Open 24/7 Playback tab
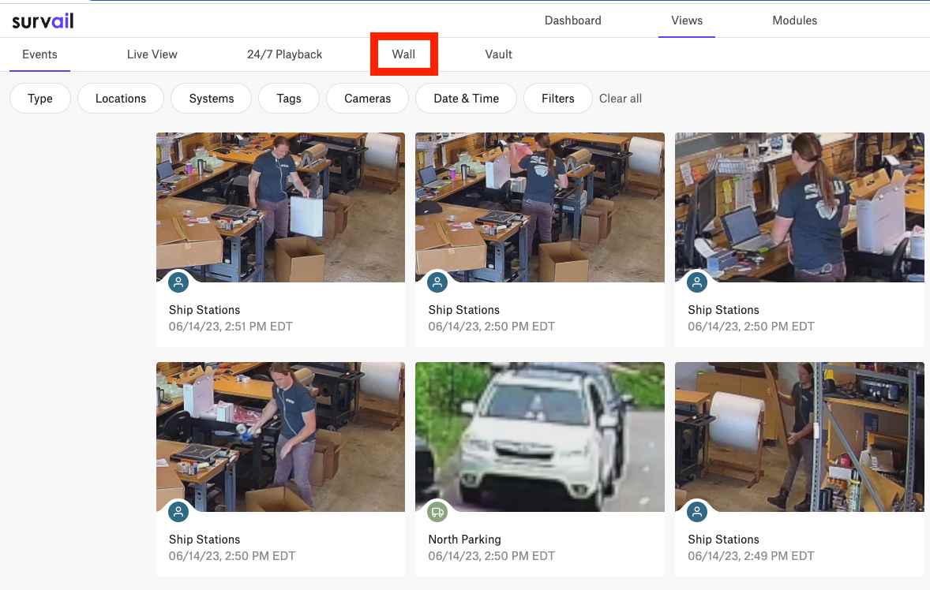 pos(284,54)
